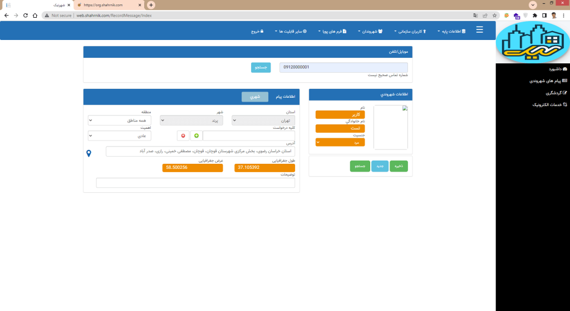570x311 pixels.
Task: Switch to the org.shahrnik.com browser tab
Action: point(109,5)
